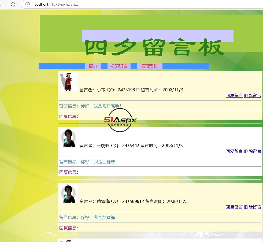
Task: View site information icon beside the URL
Action: [28, 4]
